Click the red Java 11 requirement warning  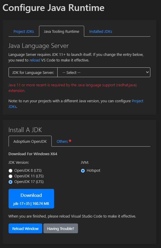72,88
